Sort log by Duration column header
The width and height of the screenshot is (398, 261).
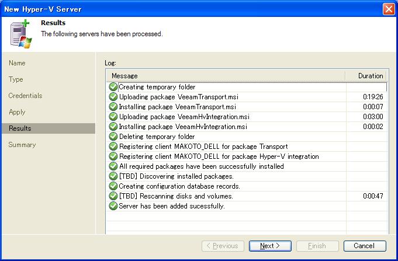(366, 76)
